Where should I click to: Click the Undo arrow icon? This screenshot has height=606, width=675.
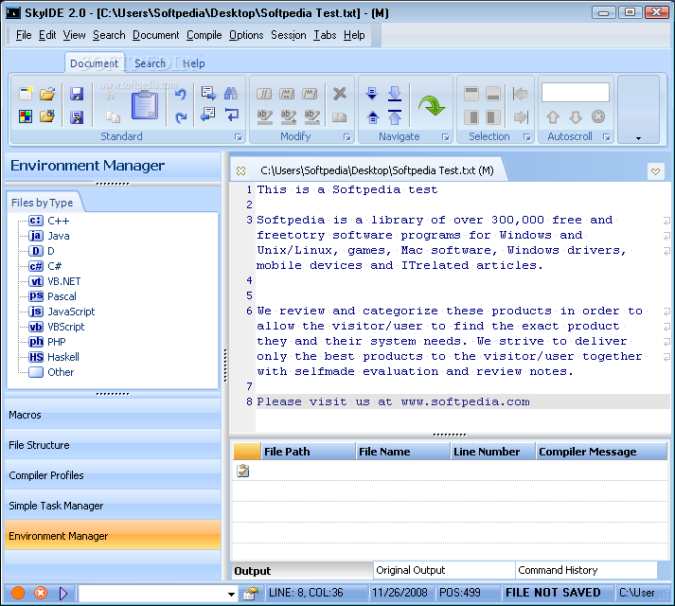(181, 94)
